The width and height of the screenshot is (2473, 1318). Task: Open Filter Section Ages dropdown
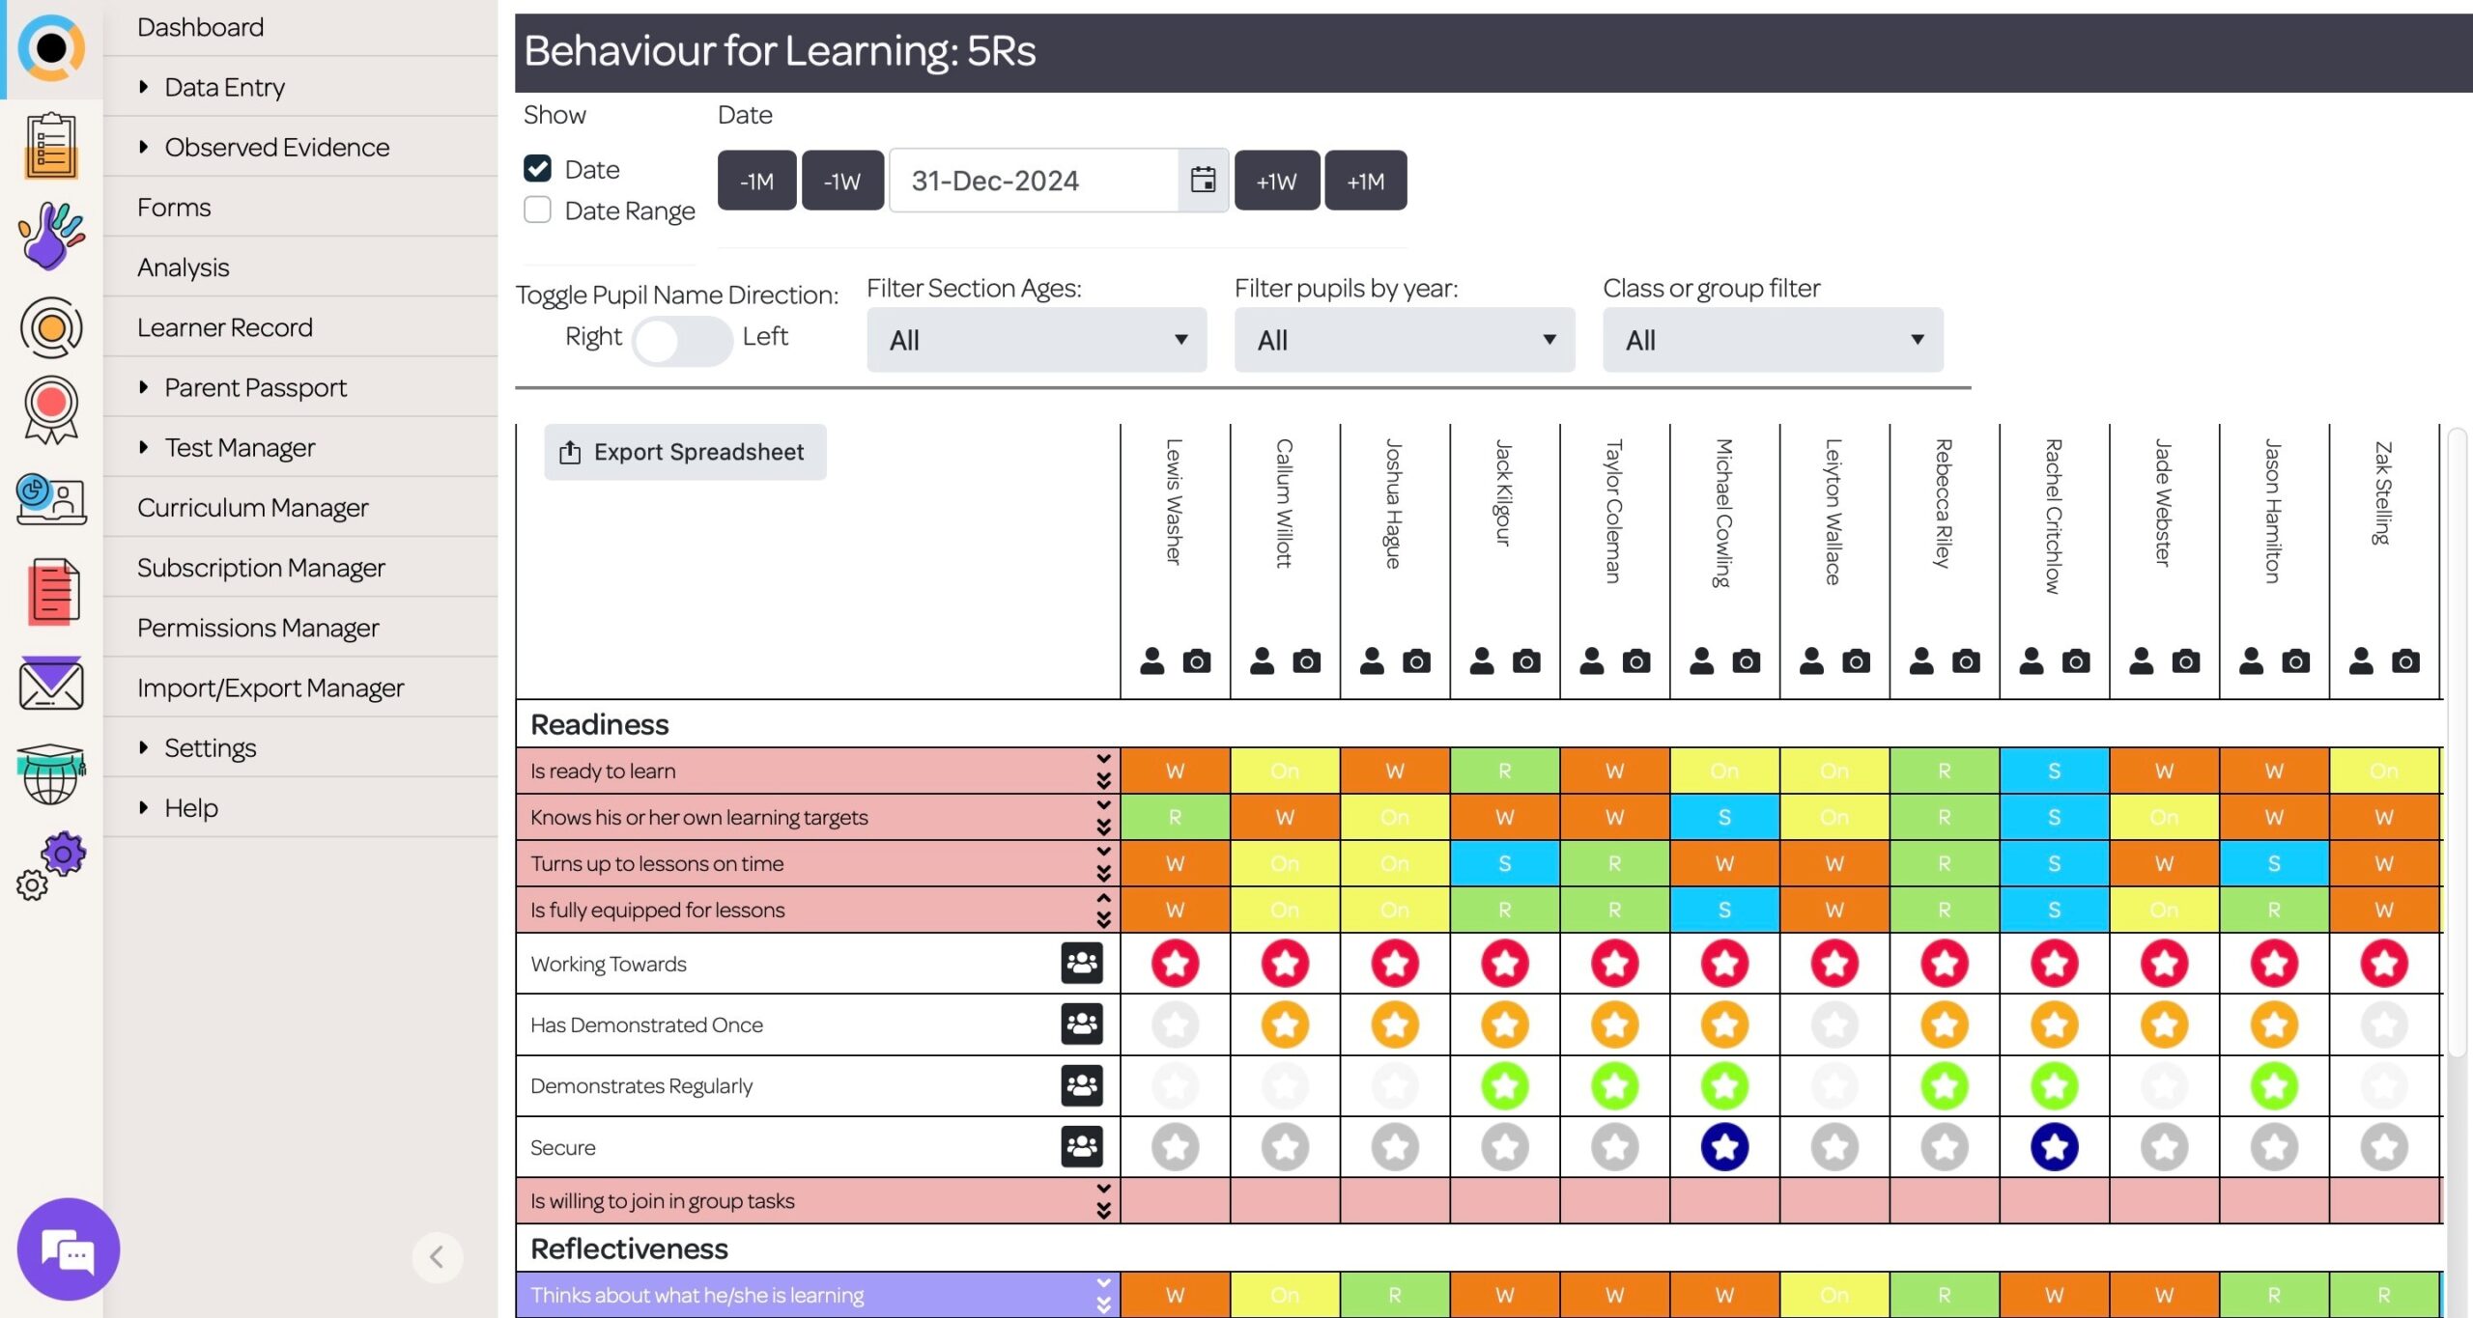(1037, 340)
